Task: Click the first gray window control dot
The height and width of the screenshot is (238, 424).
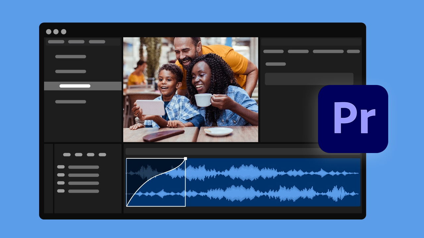Action: tap(49, 32)
